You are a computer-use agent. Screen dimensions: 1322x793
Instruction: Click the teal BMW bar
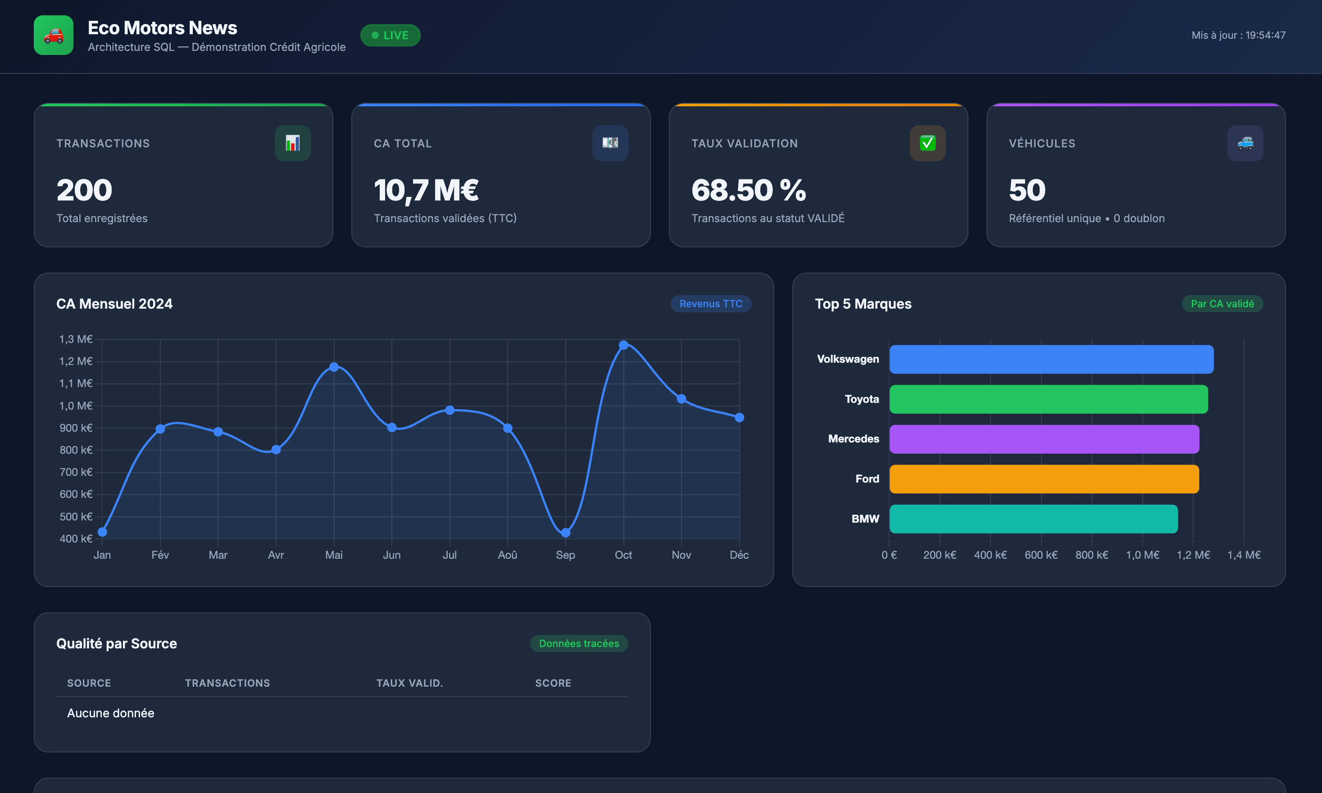(1033, 519)
